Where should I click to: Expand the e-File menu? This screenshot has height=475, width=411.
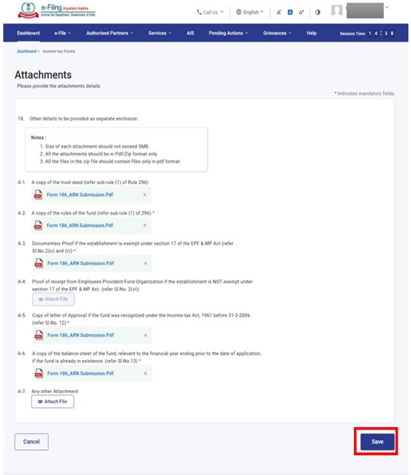tap(63, 33)
